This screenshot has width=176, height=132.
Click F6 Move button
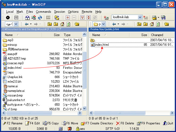pos(70,123)
